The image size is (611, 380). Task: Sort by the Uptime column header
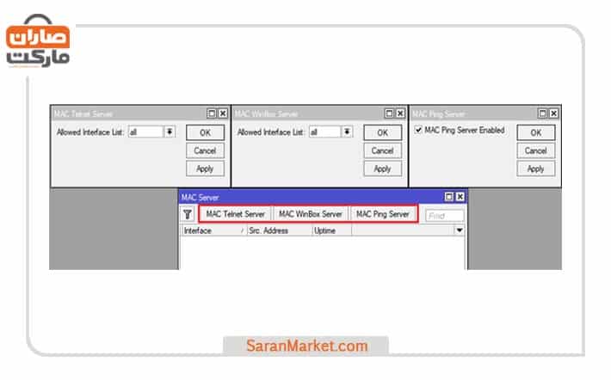click(x=325, y=231)
